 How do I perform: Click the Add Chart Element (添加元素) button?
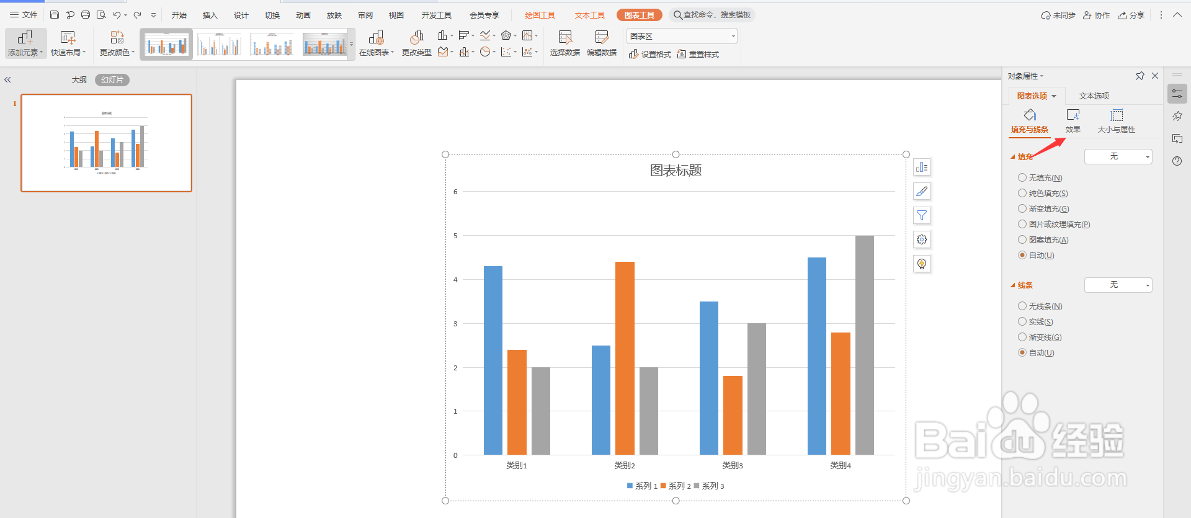pyautogui.click(x=25, y=43)
